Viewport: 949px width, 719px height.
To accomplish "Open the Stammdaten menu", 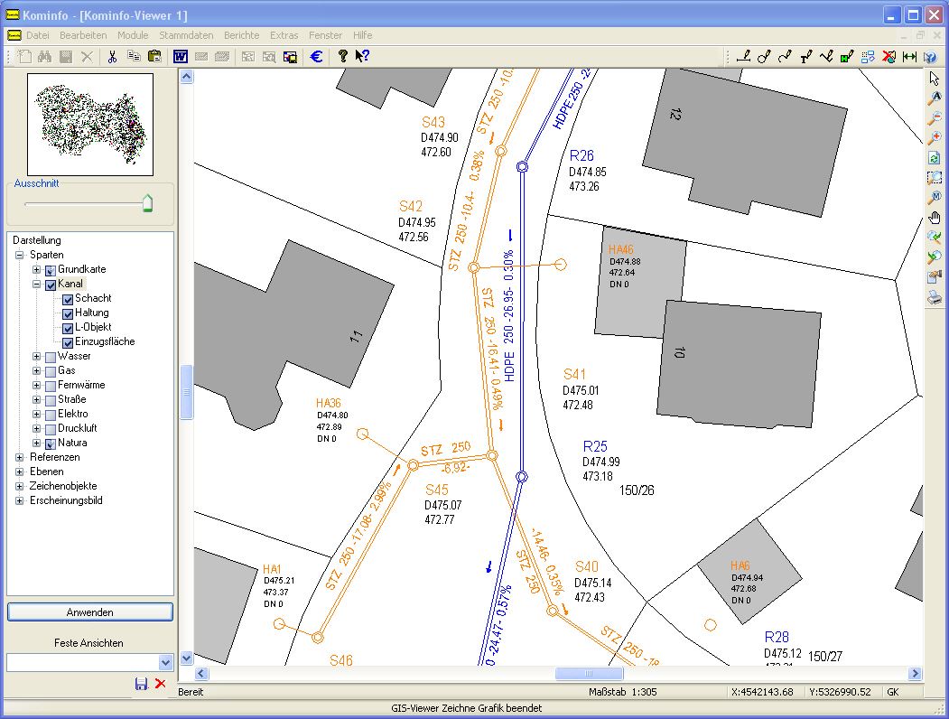I will [186, 35].
